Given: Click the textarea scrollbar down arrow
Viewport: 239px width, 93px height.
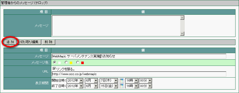Looking at the screenshot, I should click(182, 33).
